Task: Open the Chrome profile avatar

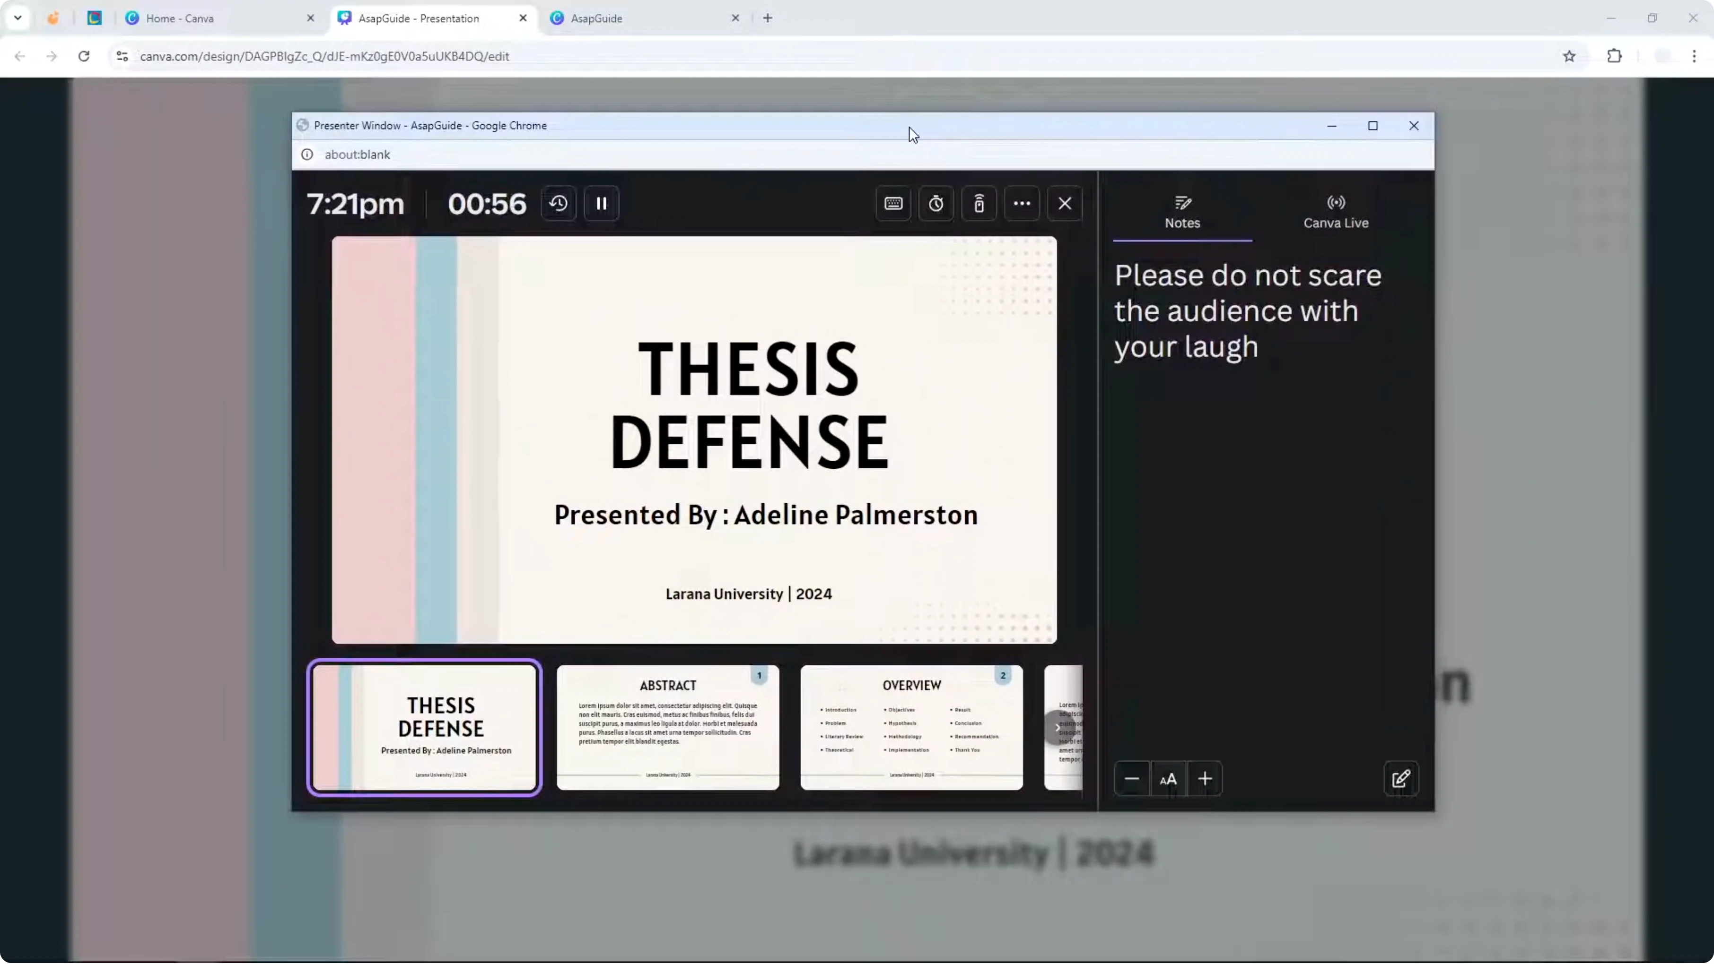Action: pos(1662,57)
